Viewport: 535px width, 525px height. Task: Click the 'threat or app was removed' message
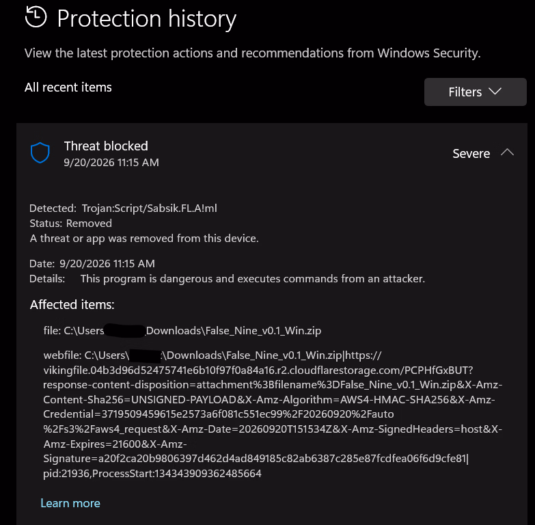(x=144, y=239)
